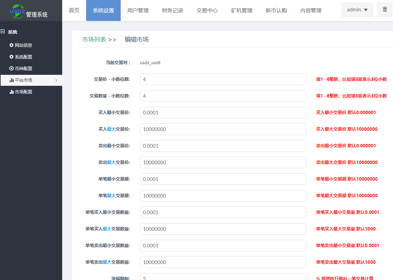The width and height of the screenshot is (393, 280).
Task: Click the 系统 collapse square icon
Action: [x=3, y=32]
